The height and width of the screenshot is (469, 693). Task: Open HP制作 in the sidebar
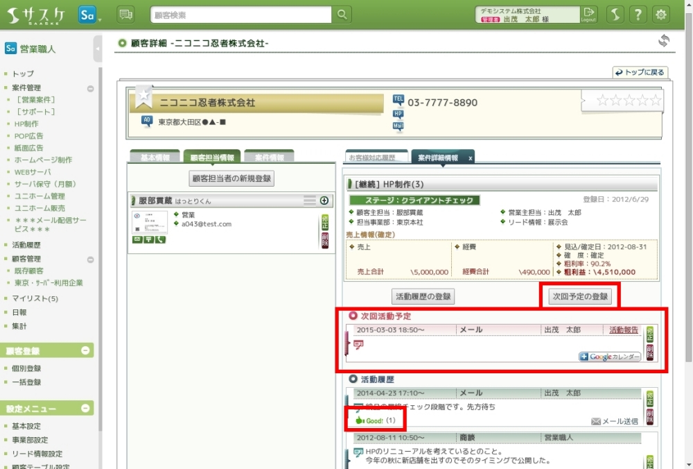pos(26,124)
